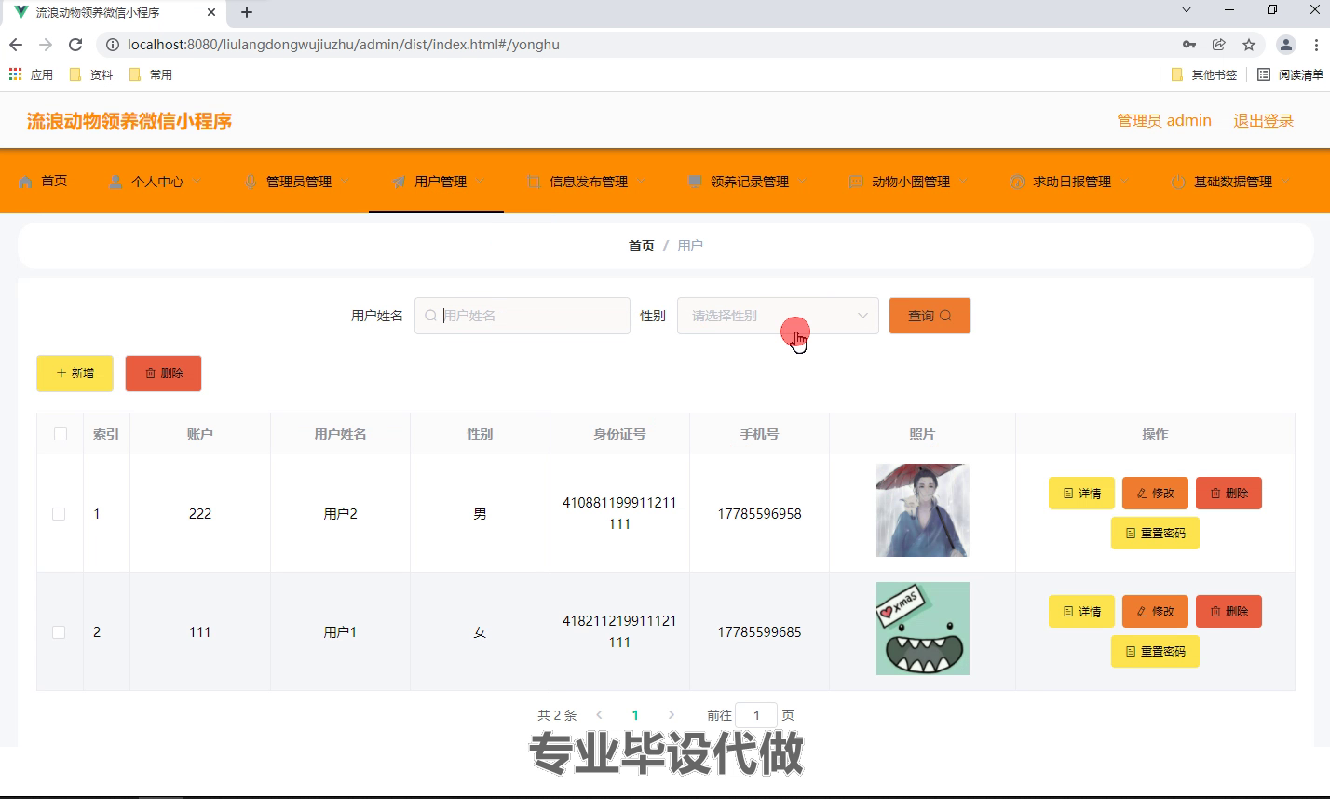
Task: Click the 账户 column header
Action: (x=200, y=434)
